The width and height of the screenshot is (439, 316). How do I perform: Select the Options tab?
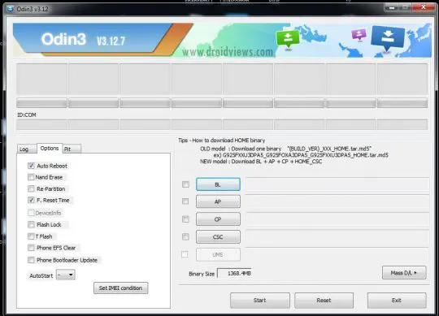pos(50,148)
